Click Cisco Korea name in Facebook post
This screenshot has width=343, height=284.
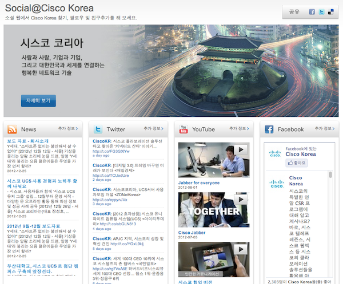point(296,181)
